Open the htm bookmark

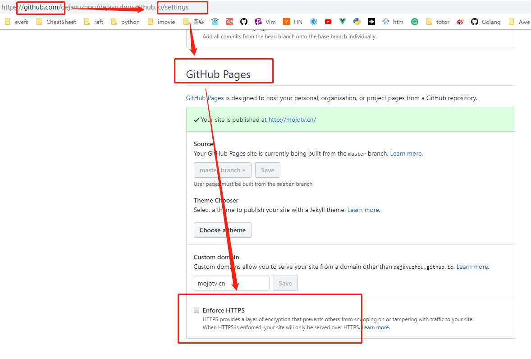pos(393,22)
